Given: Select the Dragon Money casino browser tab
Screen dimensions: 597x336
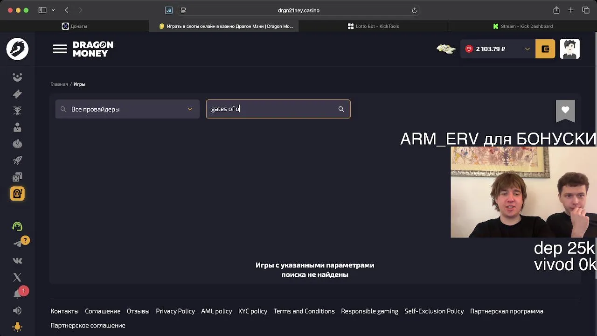Looking at the screenshot, I should [x=224, y=26].
